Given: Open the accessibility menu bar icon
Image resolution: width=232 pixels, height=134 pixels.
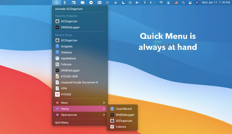Looking at the screenshot, I should pyautogui.click(x=130, y=2).
